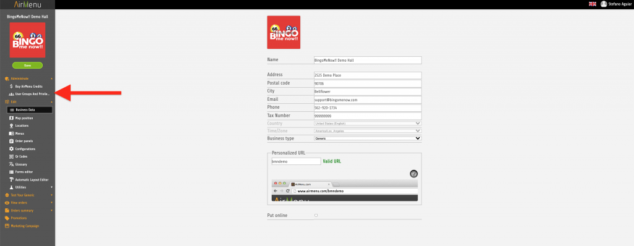Click the browser URL preview image
Screen dimensions: 634x246
coord(344,190)
